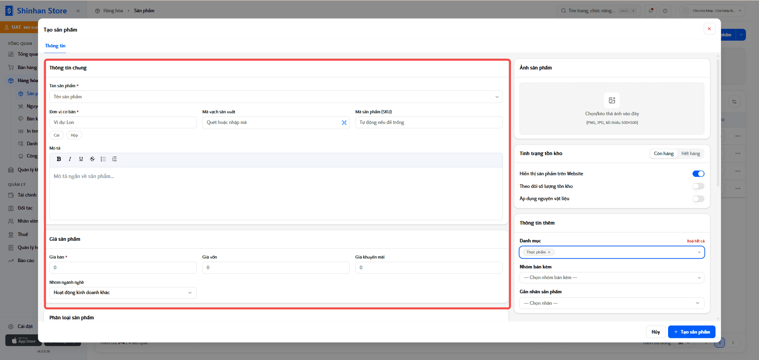
Task: Open the store account dropdown in top bar
Action: coord(713,11)
